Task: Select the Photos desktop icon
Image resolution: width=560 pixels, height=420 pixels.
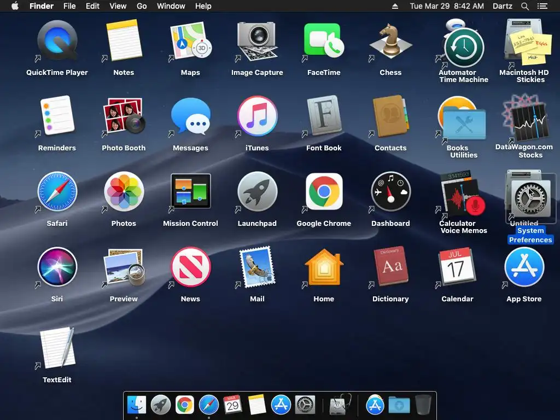Action: (x=124, y=191)
